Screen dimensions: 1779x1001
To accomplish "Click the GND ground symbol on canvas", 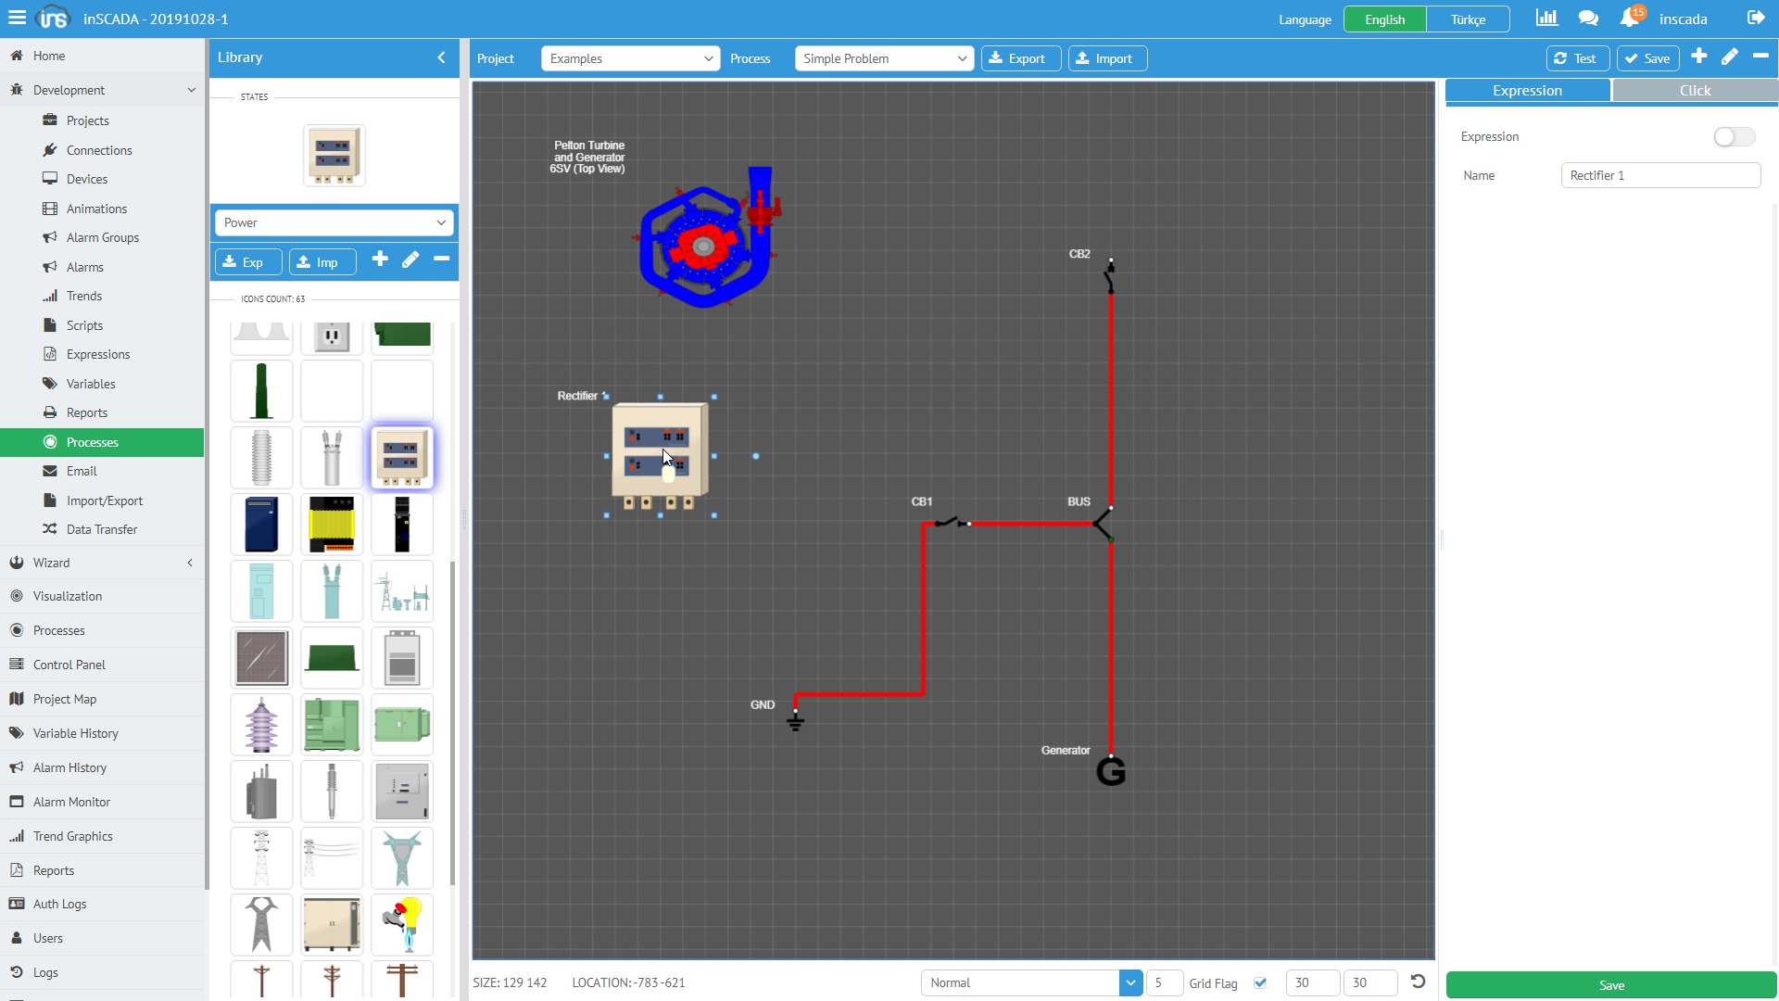I will pos(795,720).
